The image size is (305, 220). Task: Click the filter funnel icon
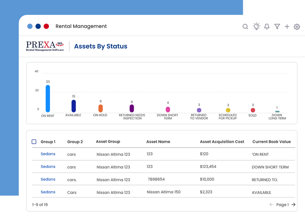pyautogui.click(x=277, y=27)
